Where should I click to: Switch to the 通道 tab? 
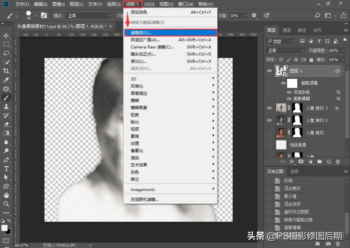pos(286,30)
